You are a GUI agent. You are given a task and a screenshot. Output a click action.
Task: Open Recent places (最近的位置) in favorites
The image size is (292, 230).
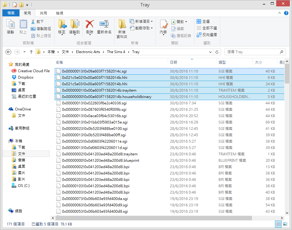(x=24, y=96)
